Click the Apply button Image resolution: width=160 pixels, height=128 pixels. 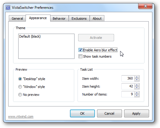pos(137,113)
